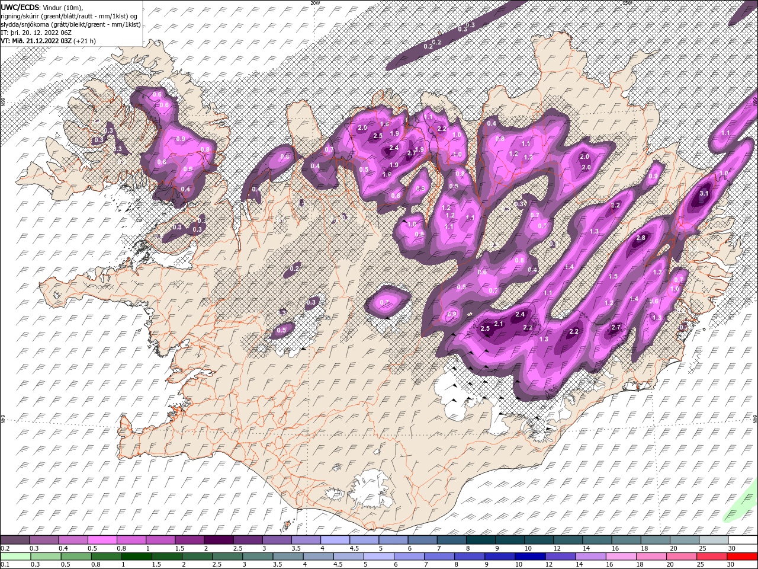Select the darkest purple 2–2.5 snow swatch
Screen dimensions: 758x569
pyautogui.click(x=218, y=540)
